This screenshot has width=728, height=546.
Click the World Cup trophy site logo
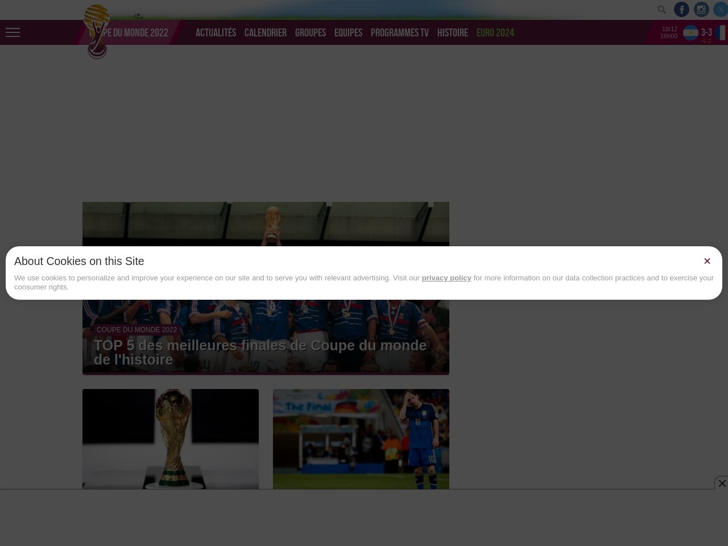(x=97, y=32)
